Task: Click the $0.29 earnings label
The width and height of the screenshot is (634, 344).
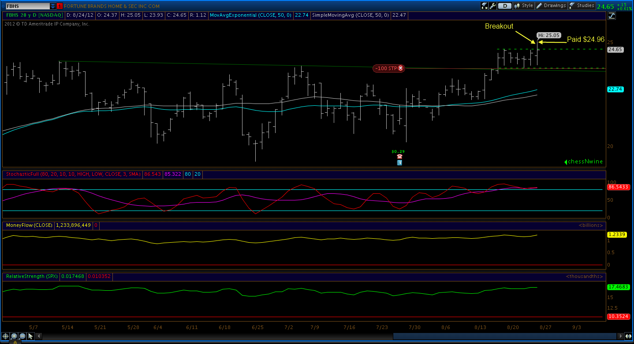Action: click(x=398, y=152)
